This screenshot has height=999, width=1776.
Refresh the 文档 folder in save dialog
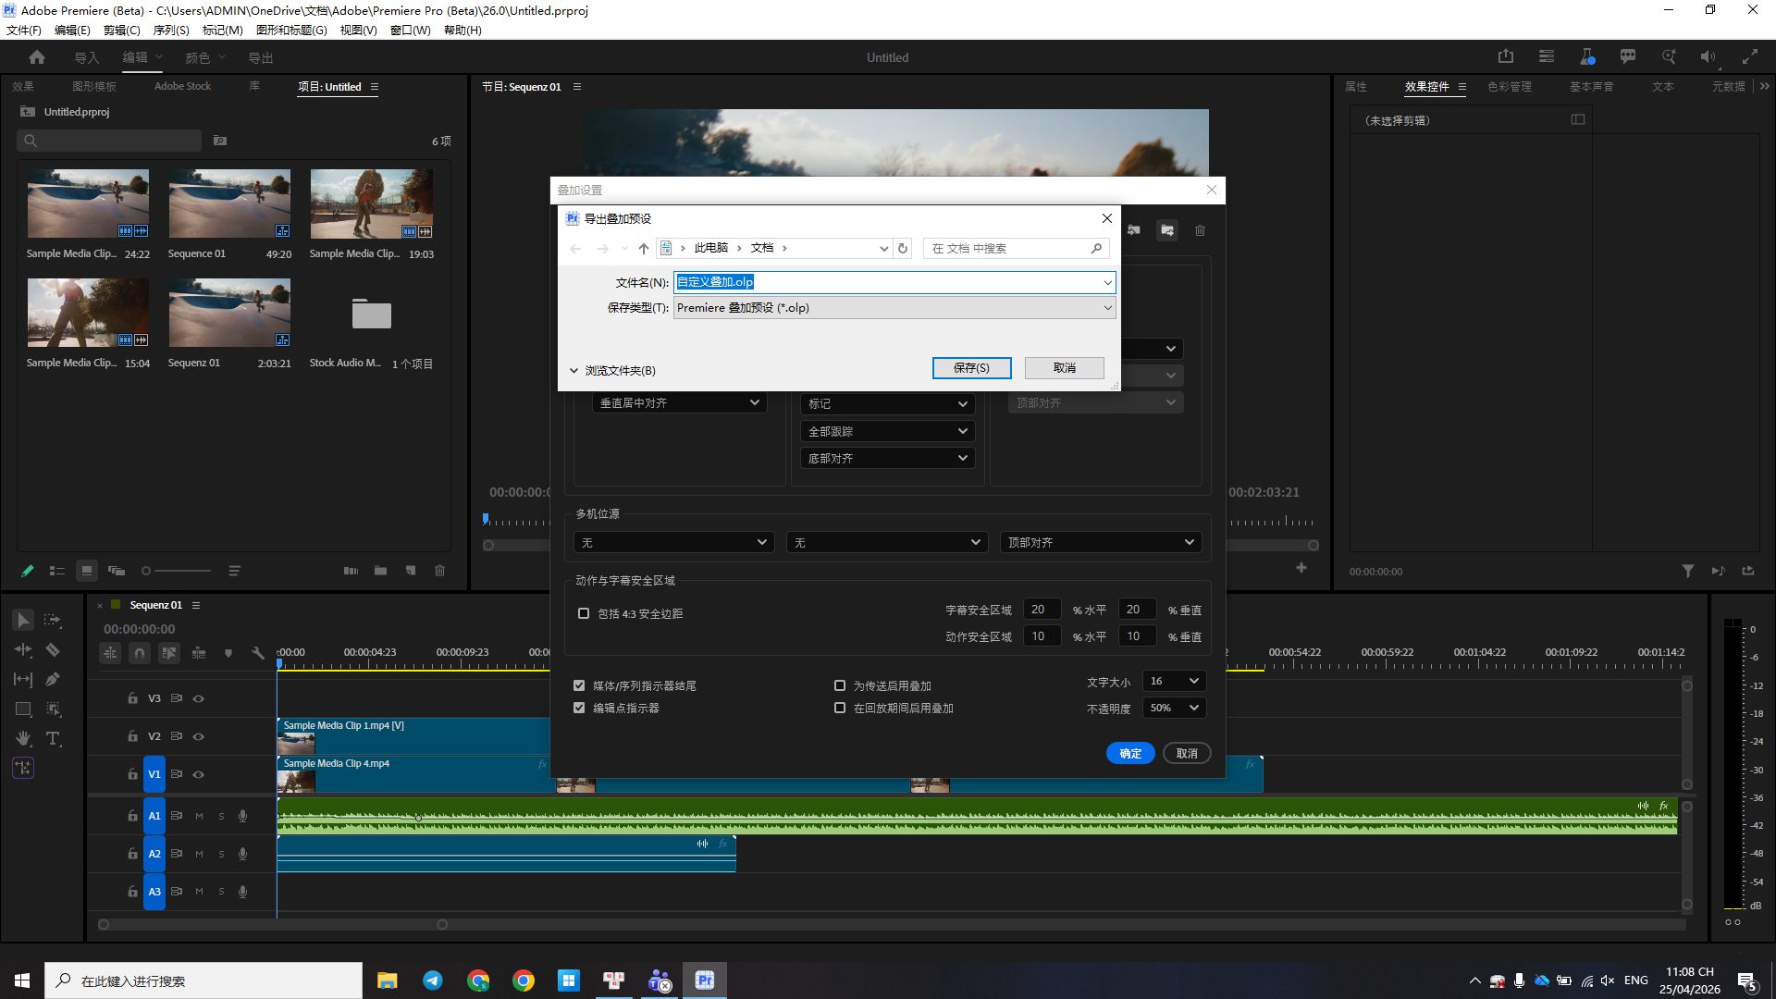[x=903, y=249]
